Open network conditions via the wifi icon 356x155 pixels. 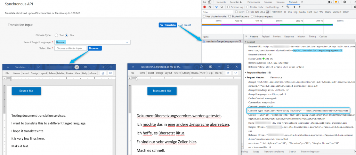(x=288, y=7)
